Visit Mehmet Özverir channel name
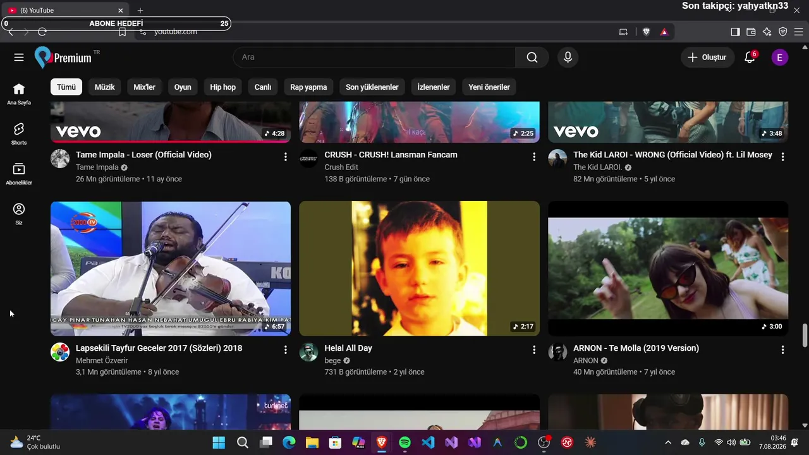 [102, 361]
